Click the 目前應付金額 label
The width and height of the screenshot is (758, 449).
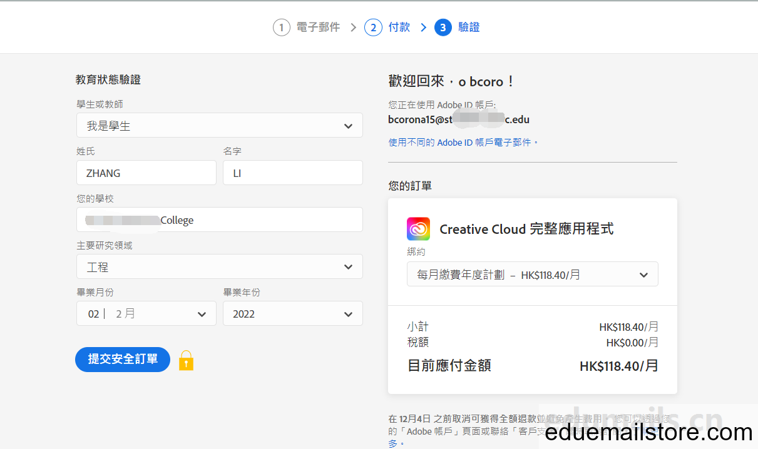pos(449,366)
